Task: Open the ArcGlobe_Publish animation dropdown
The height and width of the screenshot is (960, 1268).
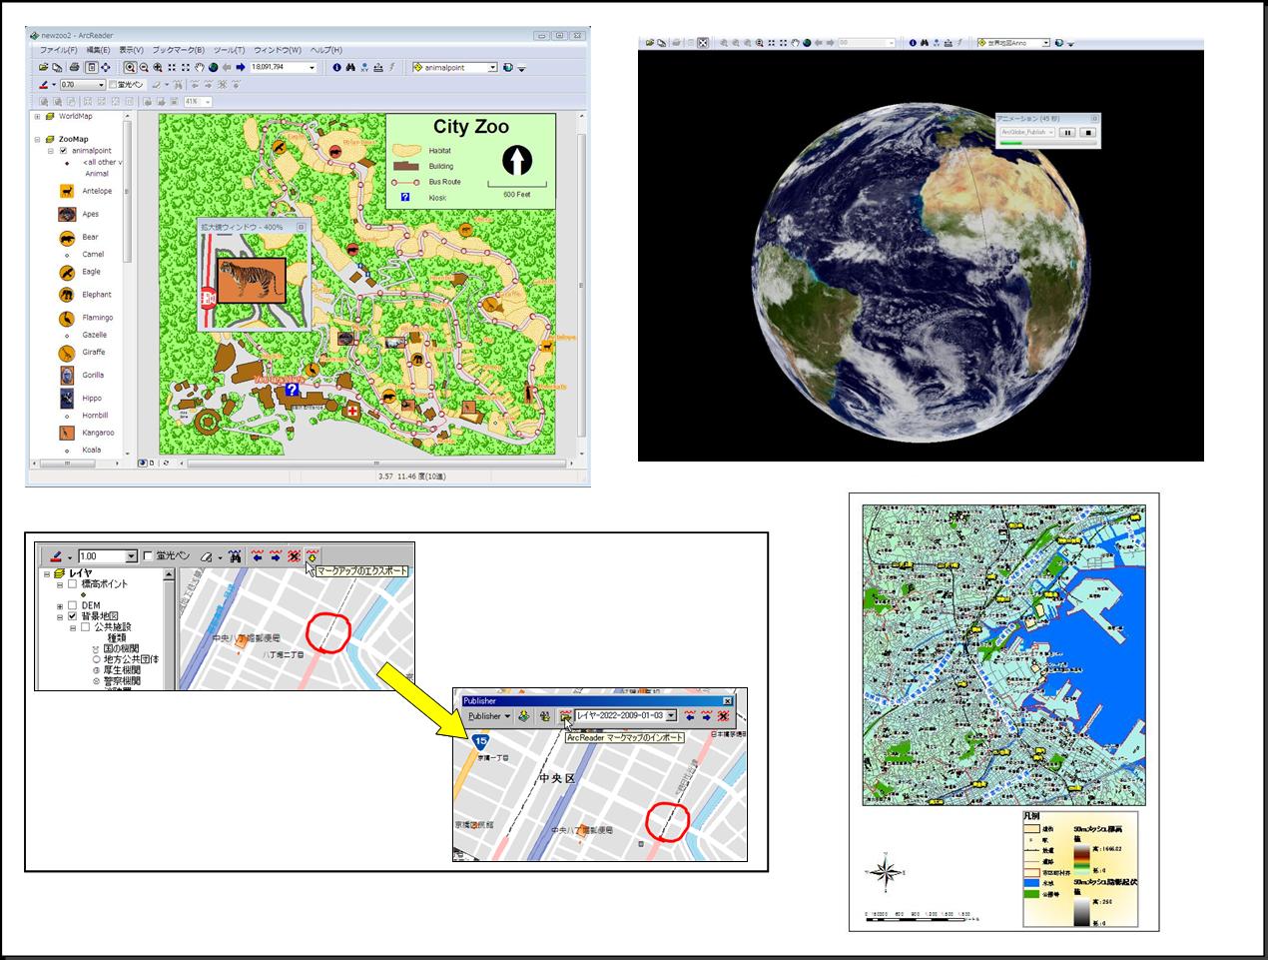Action: (x=1050, y=132)
